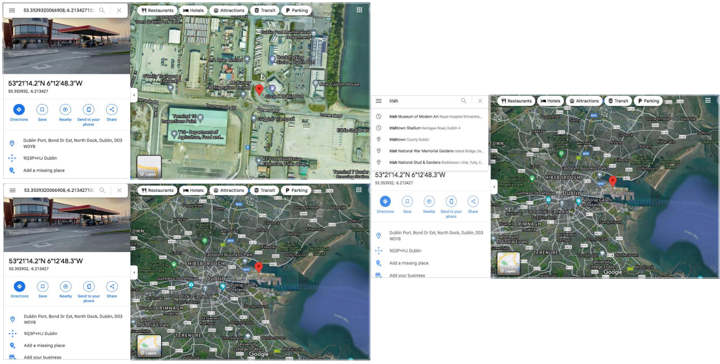Viewport: 720px width, 364px height.
Task: Select Add a missing place in the top-left window
Action: 44,170
